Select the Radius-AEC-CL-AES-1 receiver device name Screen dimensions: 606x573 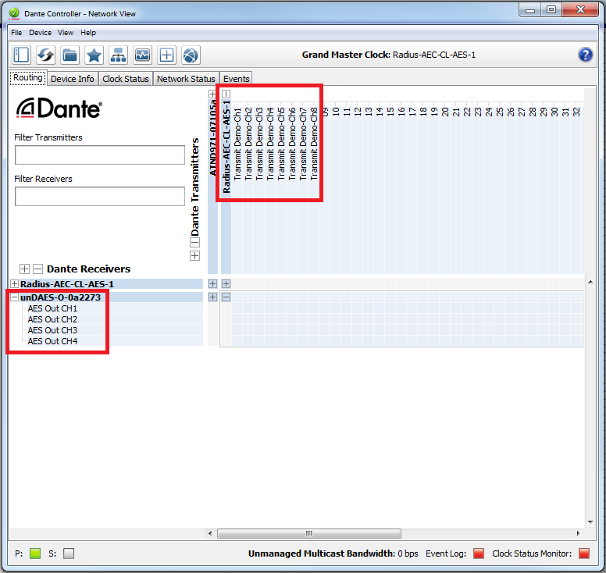click(x=67, y=284)
